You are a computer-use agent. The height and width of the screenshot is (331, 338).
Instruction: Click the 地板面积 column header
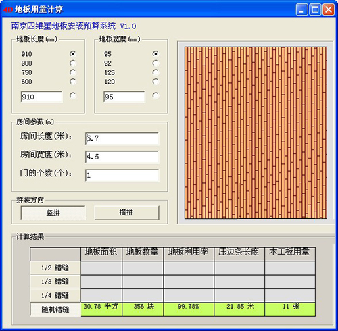click(101, 254)
